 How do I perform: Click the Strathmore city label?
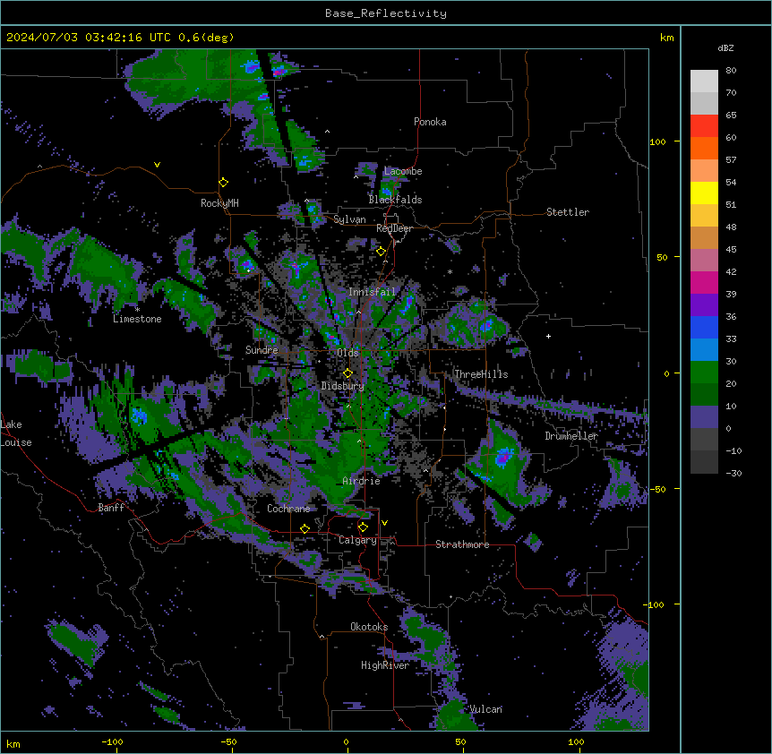462,544
